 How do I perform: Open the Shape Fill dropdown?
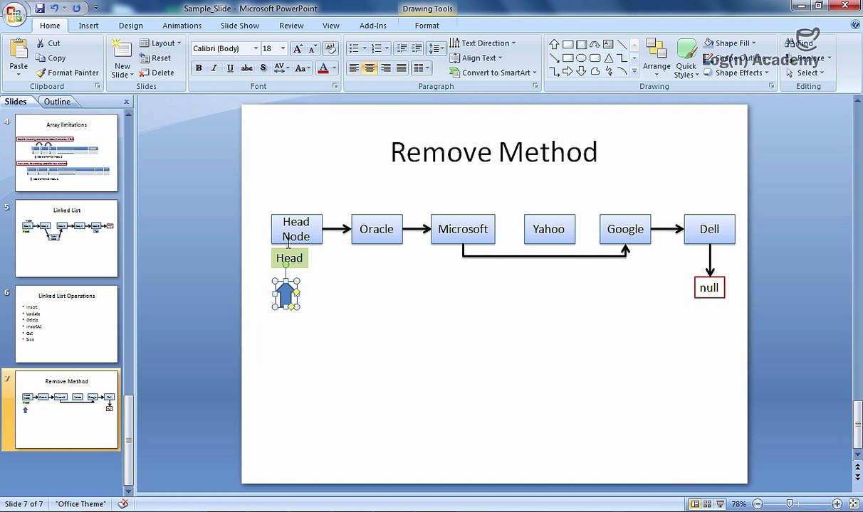[730, 43]
